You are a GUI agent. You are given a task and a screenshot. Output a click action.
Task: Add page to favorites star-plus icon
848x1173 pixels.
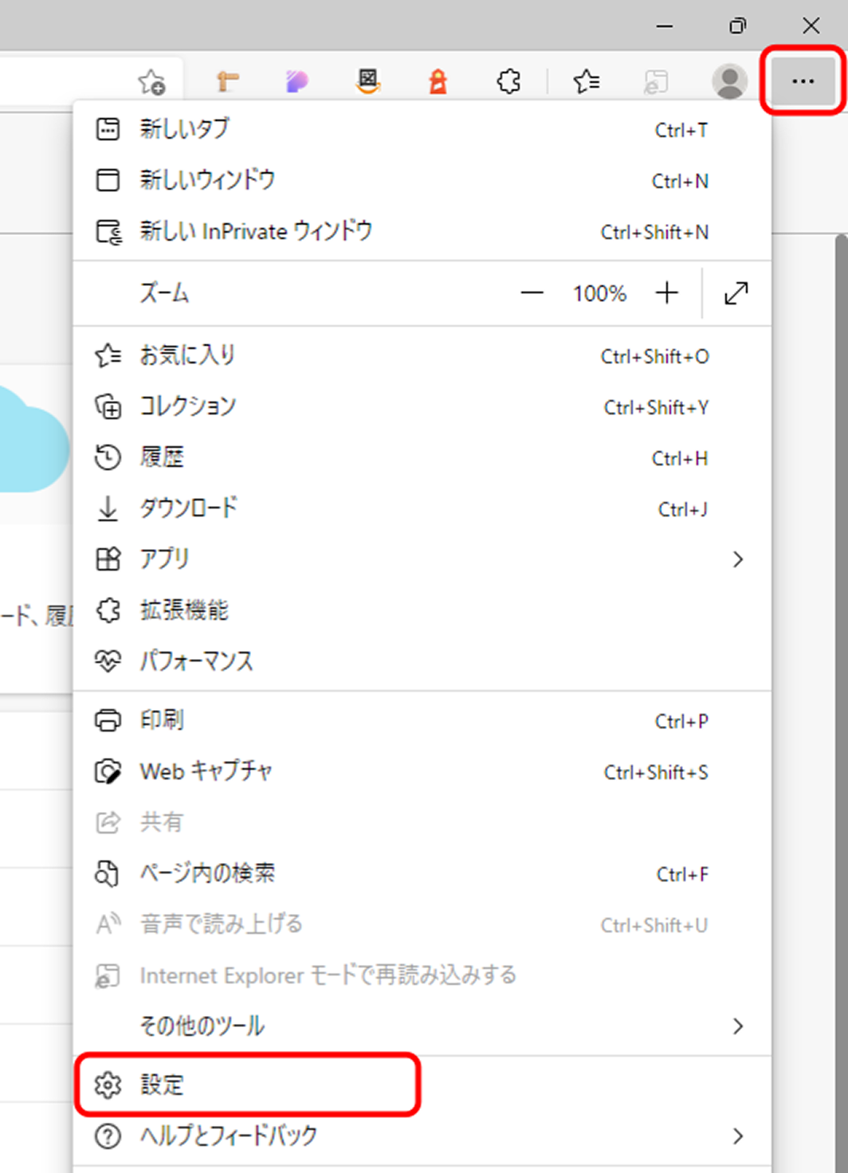point(151,80)
